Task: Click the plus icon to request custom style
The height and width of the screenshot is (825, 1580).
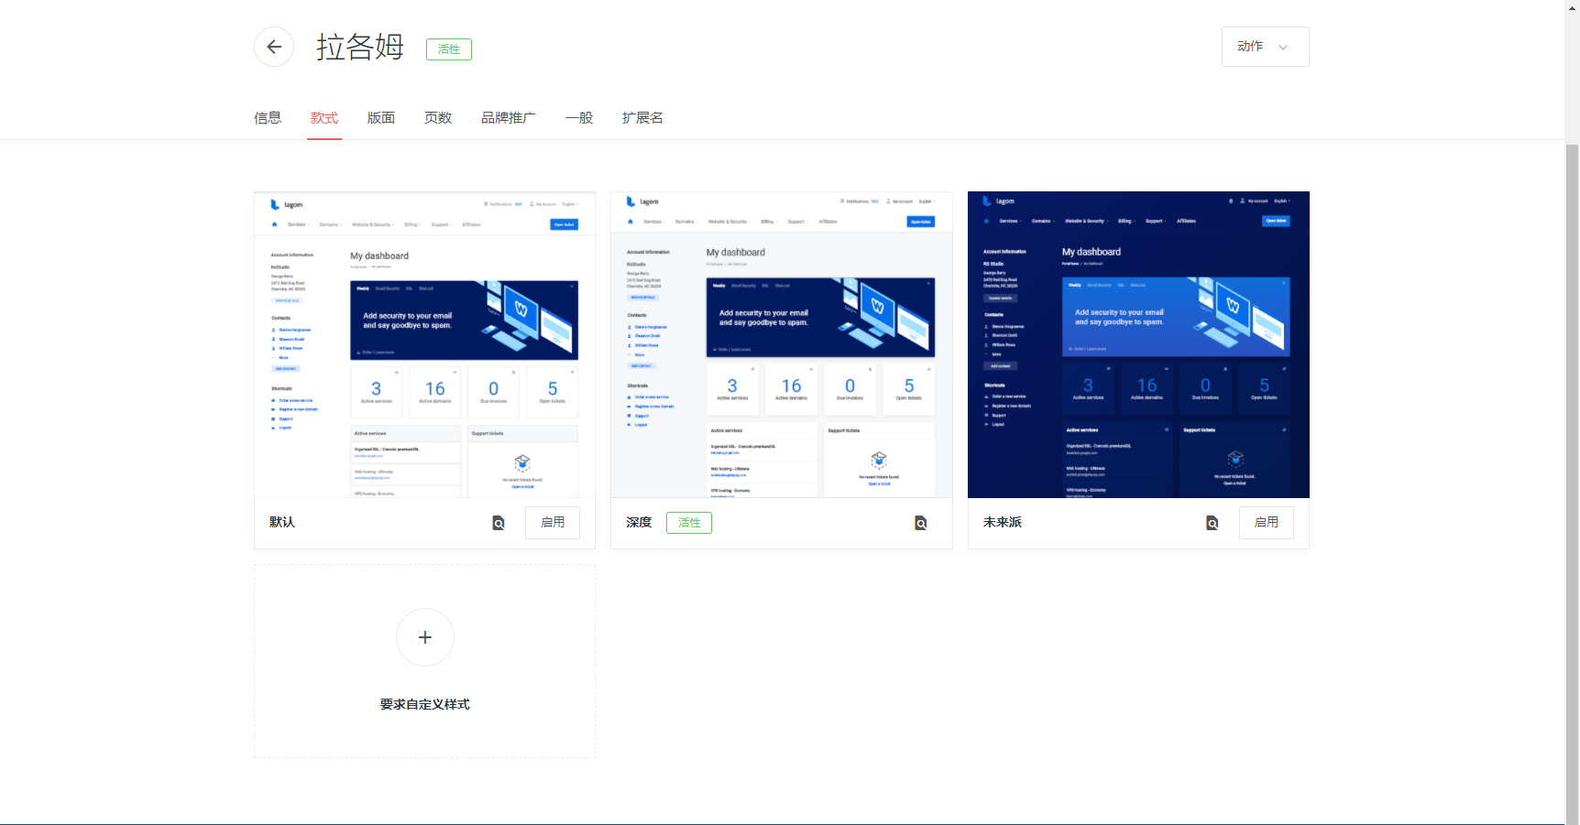Action: 424,637
